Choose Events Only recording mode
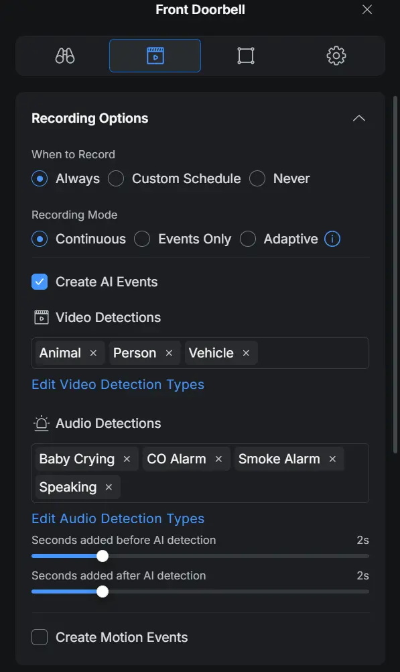This screenshot has width=400, height=672. [x=142, y=239]
